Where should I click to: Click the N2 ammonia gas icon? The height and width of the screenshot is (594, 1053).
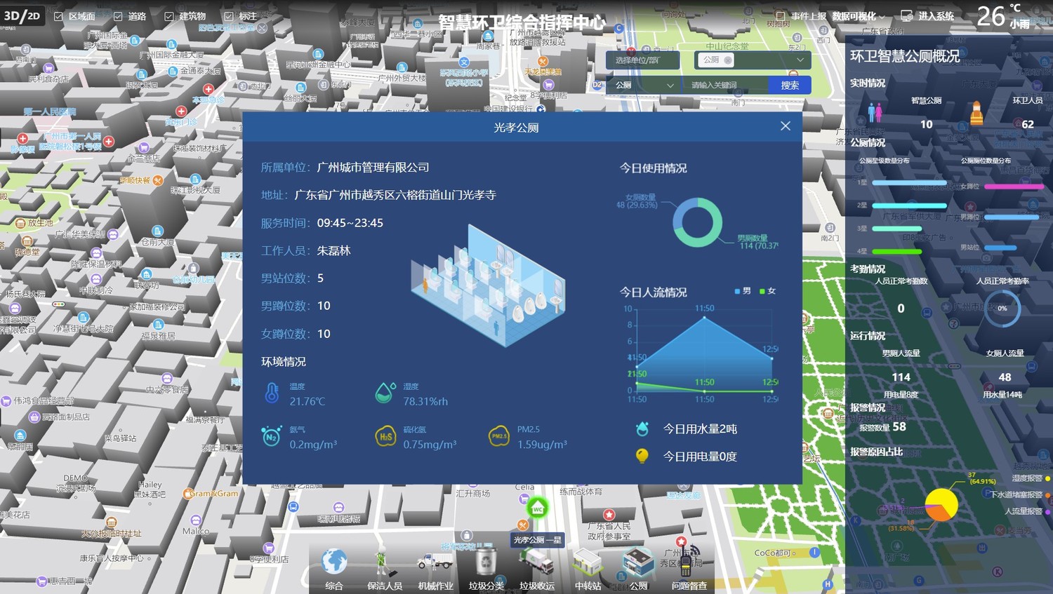click(271, 436)
